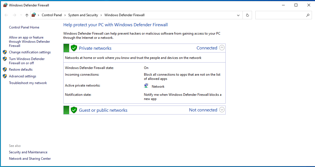Open the recent locations dropdown arrow

21,15
